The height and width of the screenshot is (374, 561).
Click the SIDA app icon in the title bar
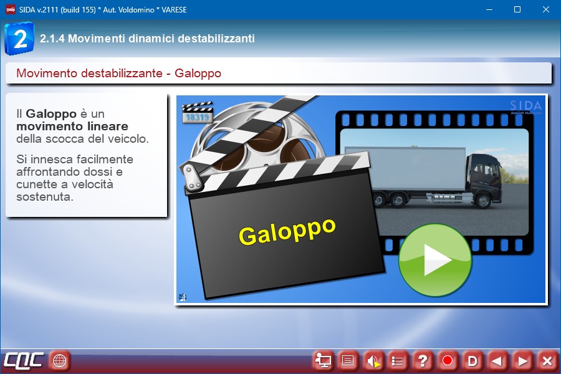pos(10,9)
